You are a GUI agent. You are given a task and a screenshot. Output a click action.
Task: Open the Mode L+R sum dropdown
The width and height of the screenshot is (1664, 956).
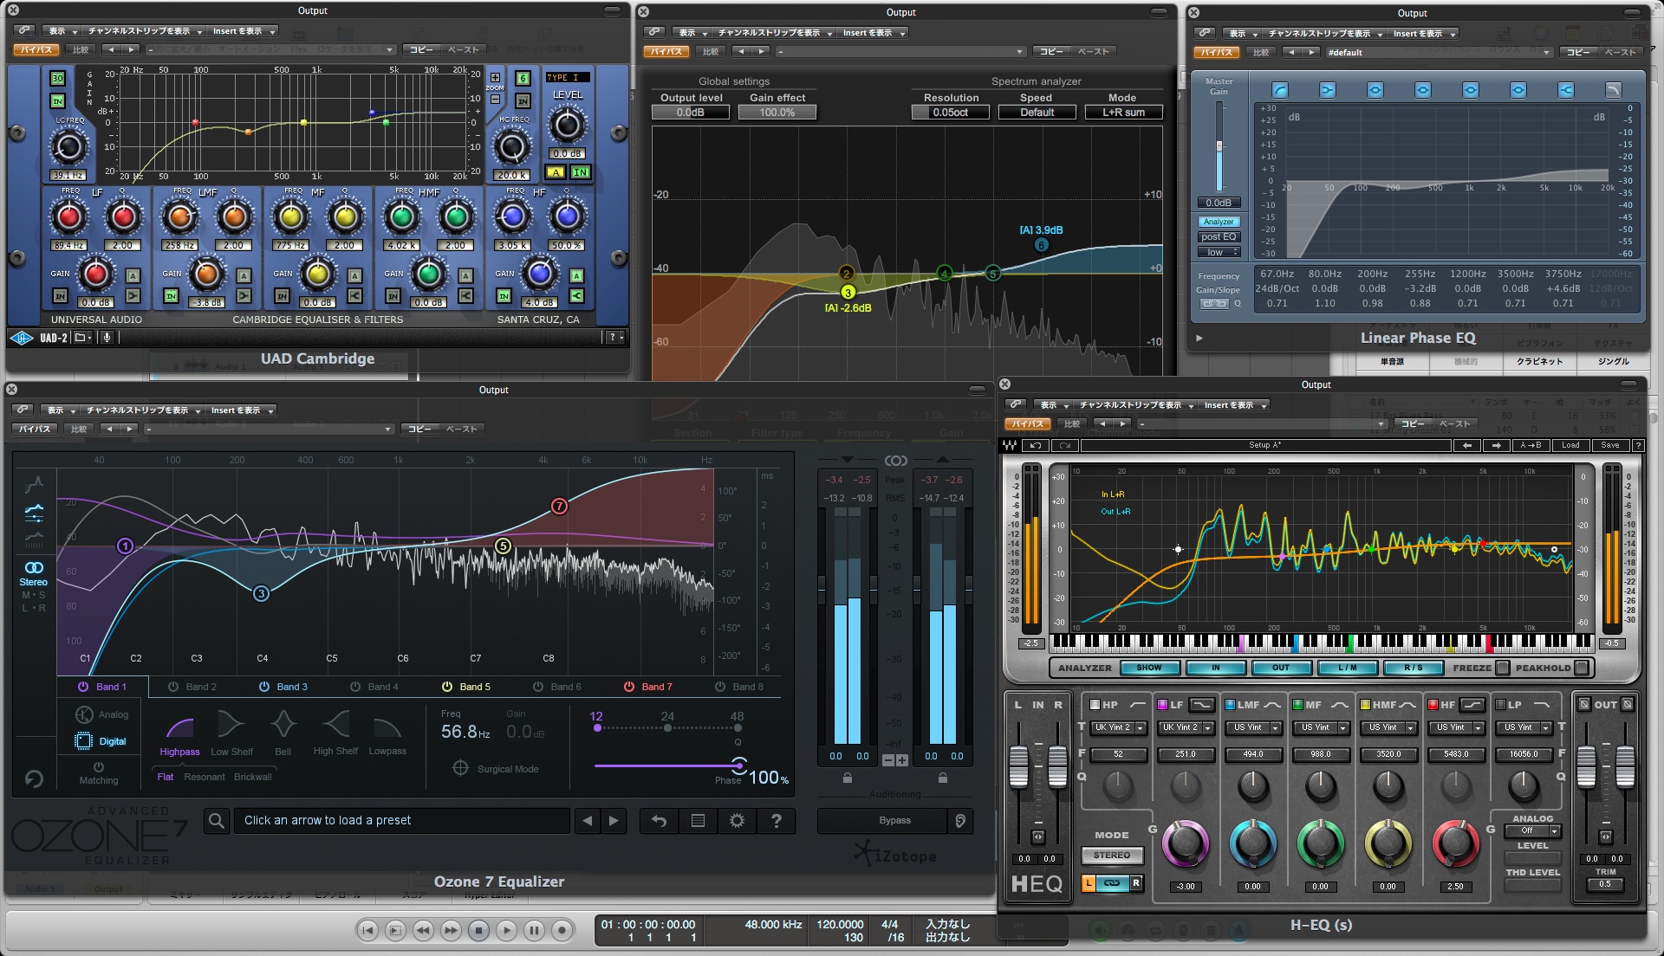point(1123,113)
